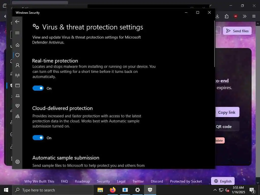Turn off Real-time protection toggle
The height and width of the screenshot is (195, 260).
38,88
